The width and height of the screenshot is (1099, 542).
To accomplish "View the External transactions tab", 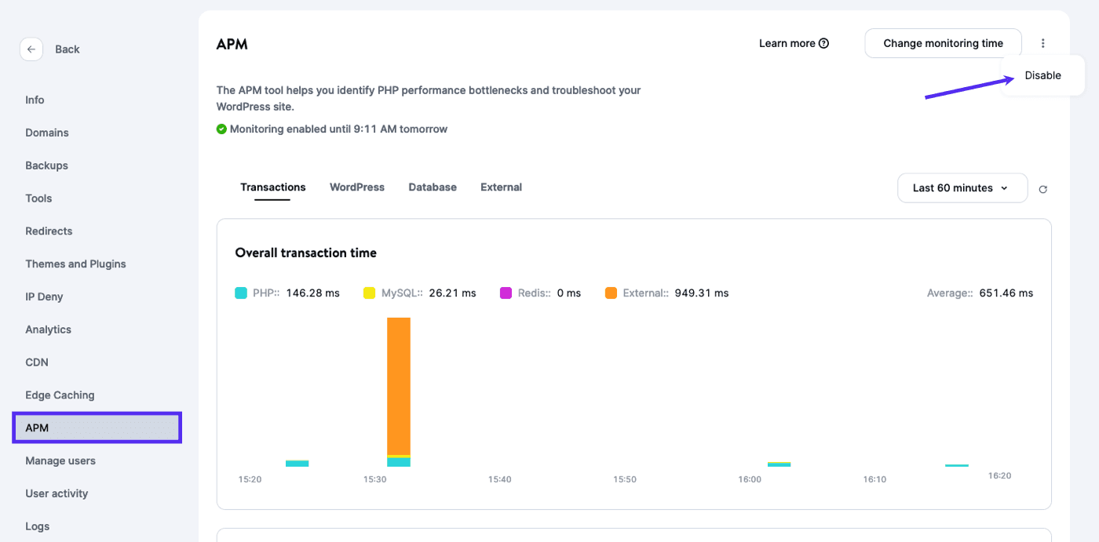I will pos(501,187).
